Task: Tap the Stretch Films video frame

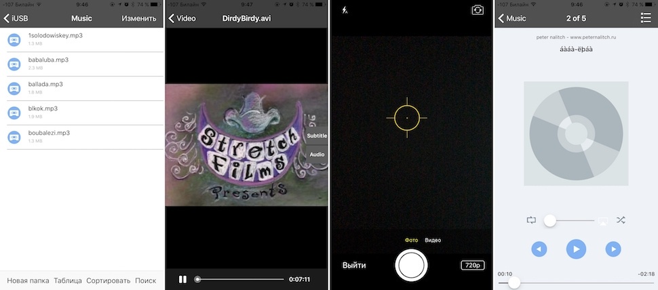Action: (x=246, y=144)
